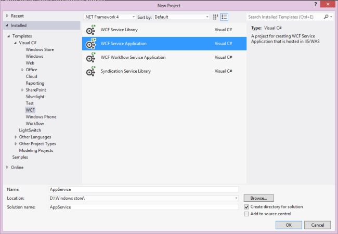Select the Samples node

[20, 157]
